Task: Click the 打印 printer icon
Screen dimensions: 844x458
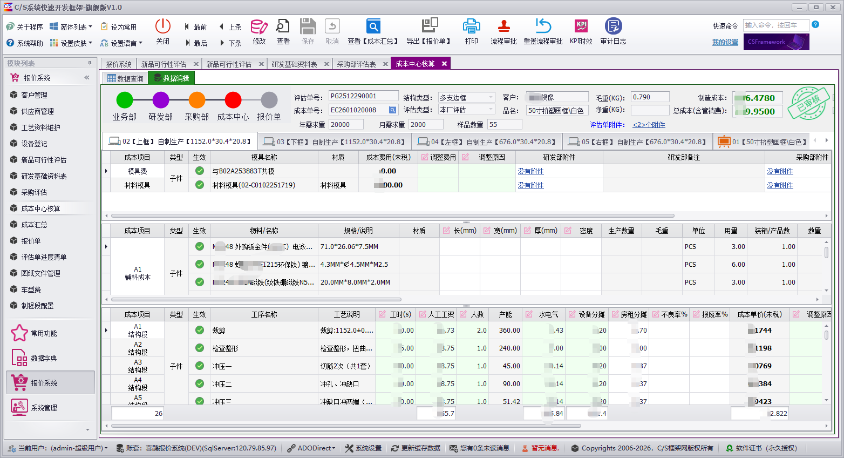Action: pos(472,26)
